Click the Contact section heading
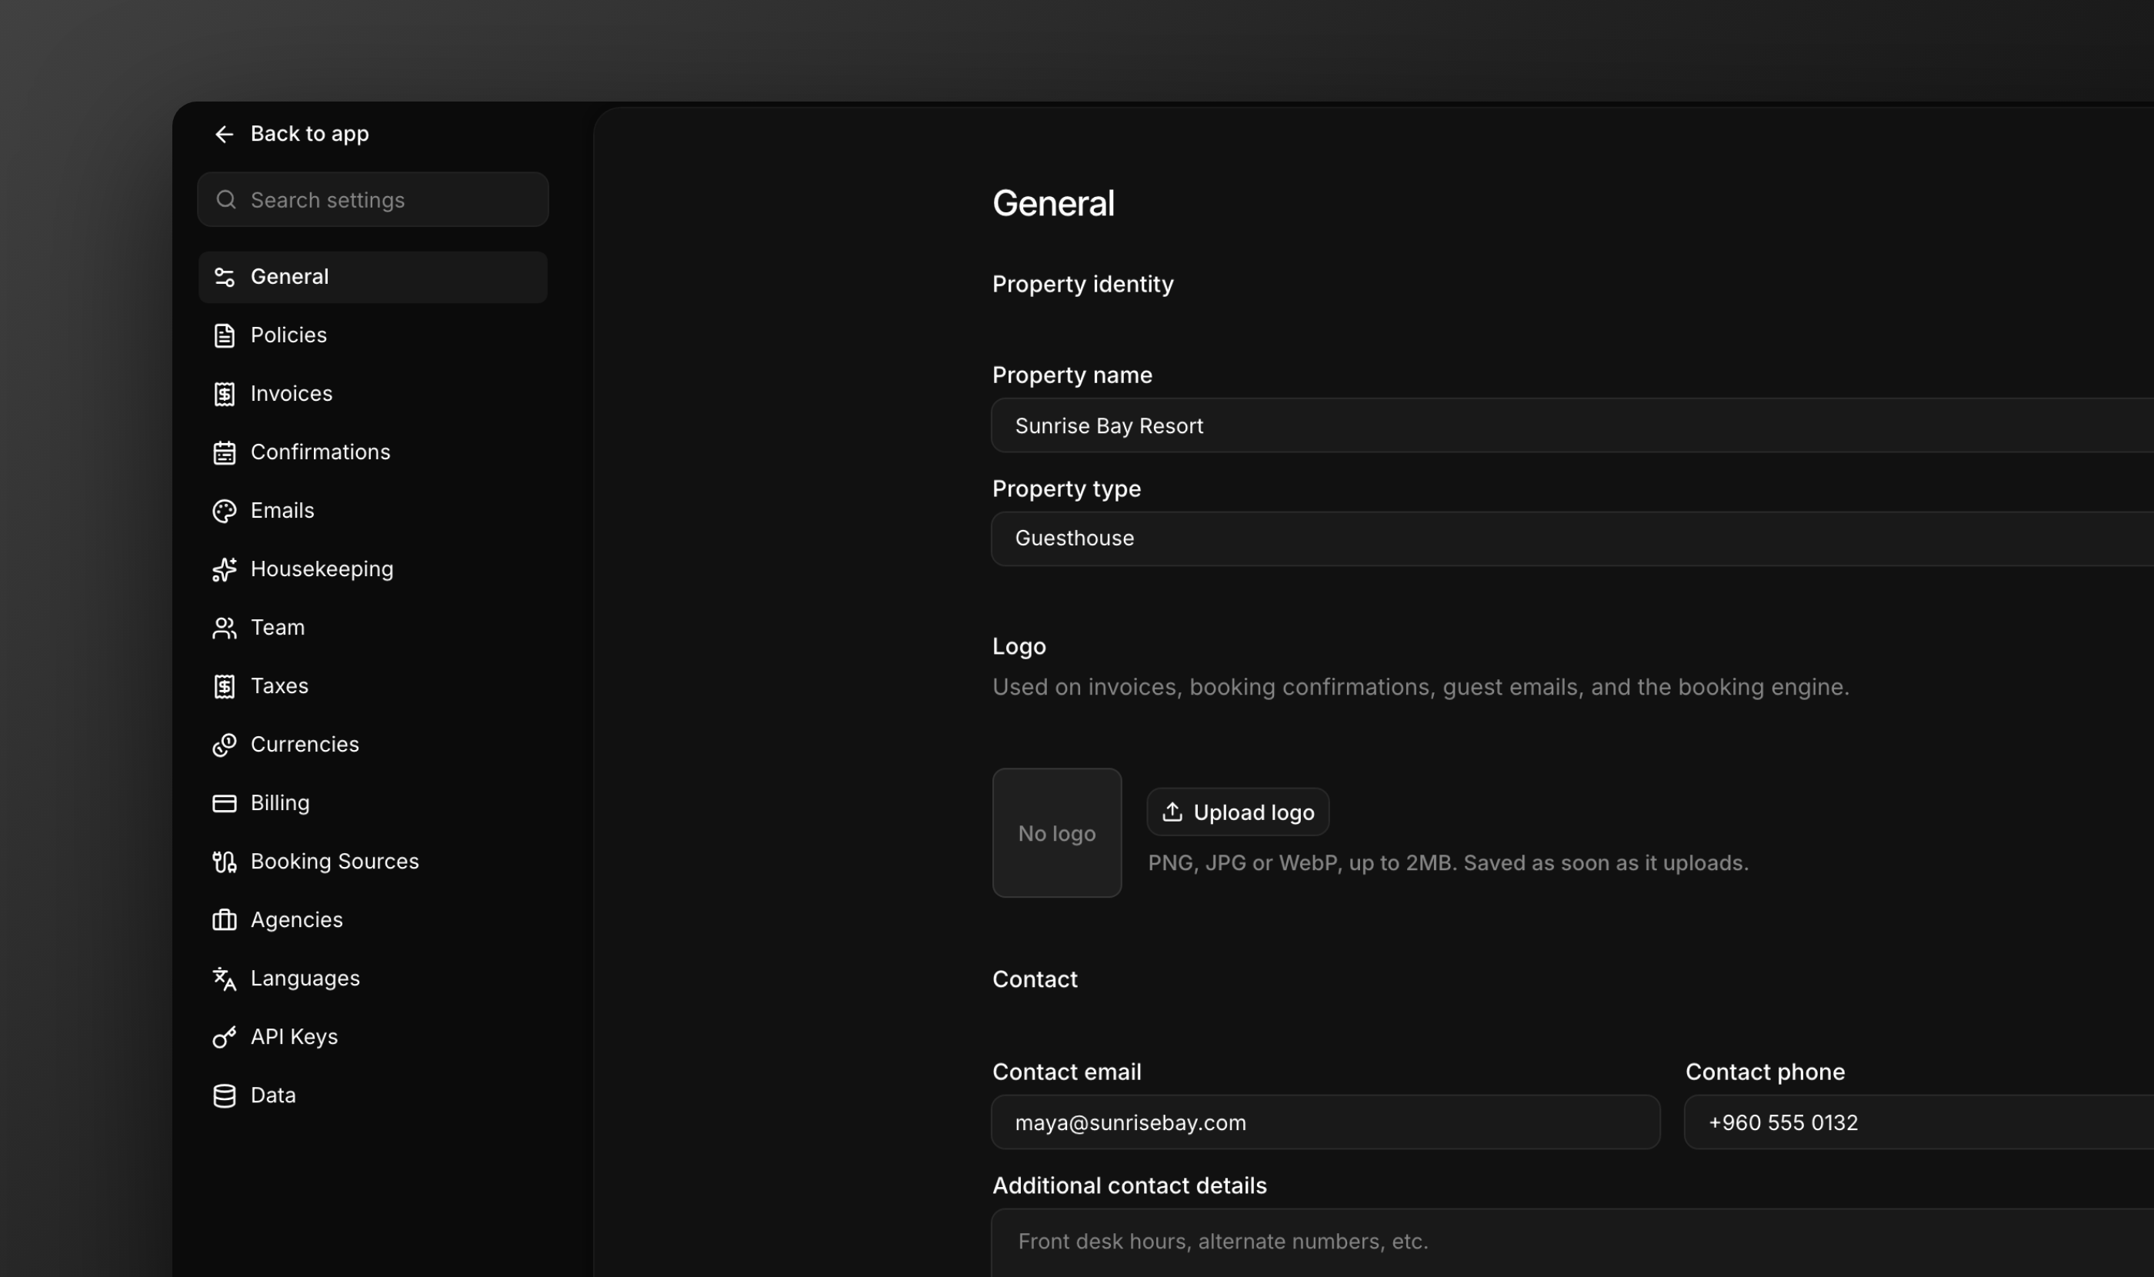2154x1277 pixels. (1035, 980)
